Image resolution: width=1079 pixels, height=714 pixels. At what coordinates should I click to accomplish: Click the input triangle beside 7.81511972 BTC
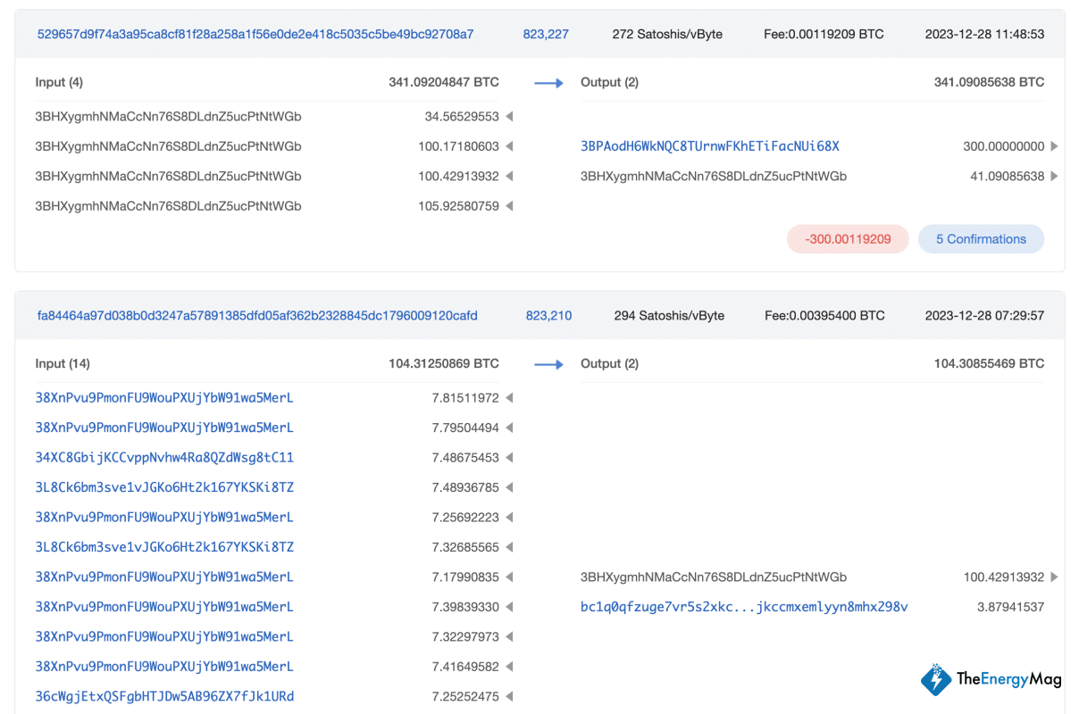pyautogui.click(x=508, y=397)
